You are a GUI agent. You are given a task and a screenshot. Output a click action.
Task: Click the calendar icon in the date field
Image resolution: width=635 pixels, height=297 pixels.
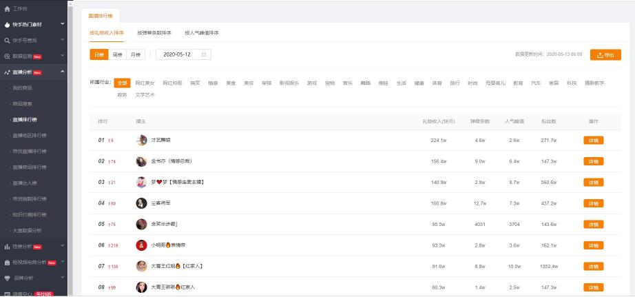point(204,54)
